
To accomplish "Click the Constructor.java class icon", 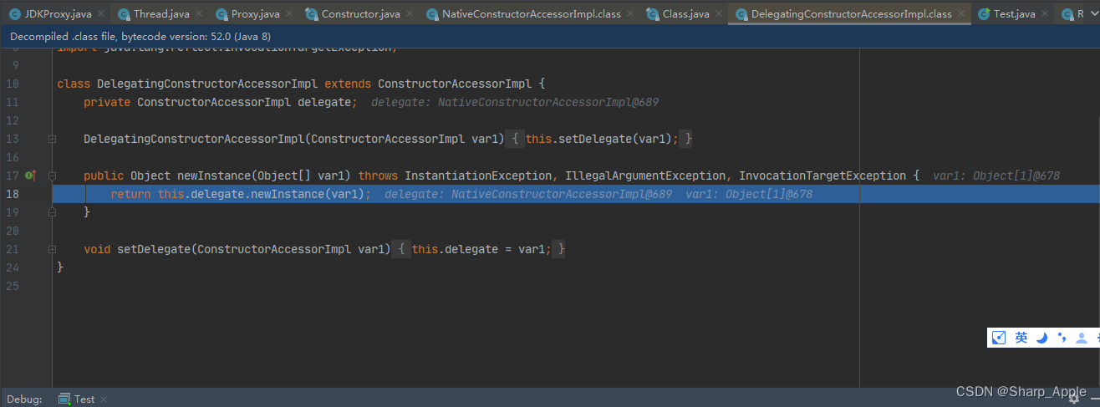I will (312, 14).
